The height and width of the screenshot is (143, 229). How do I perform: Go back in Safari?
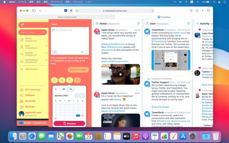coord(40,11)
